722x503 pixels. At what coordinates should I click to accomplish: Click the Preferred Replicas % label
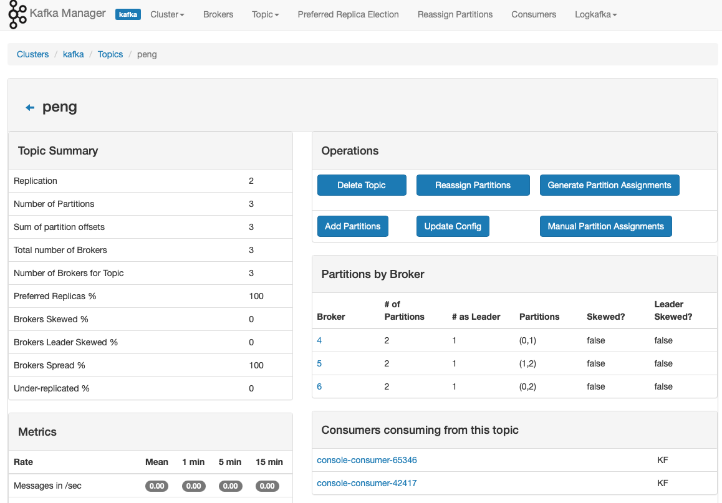(x=55, y=296)
